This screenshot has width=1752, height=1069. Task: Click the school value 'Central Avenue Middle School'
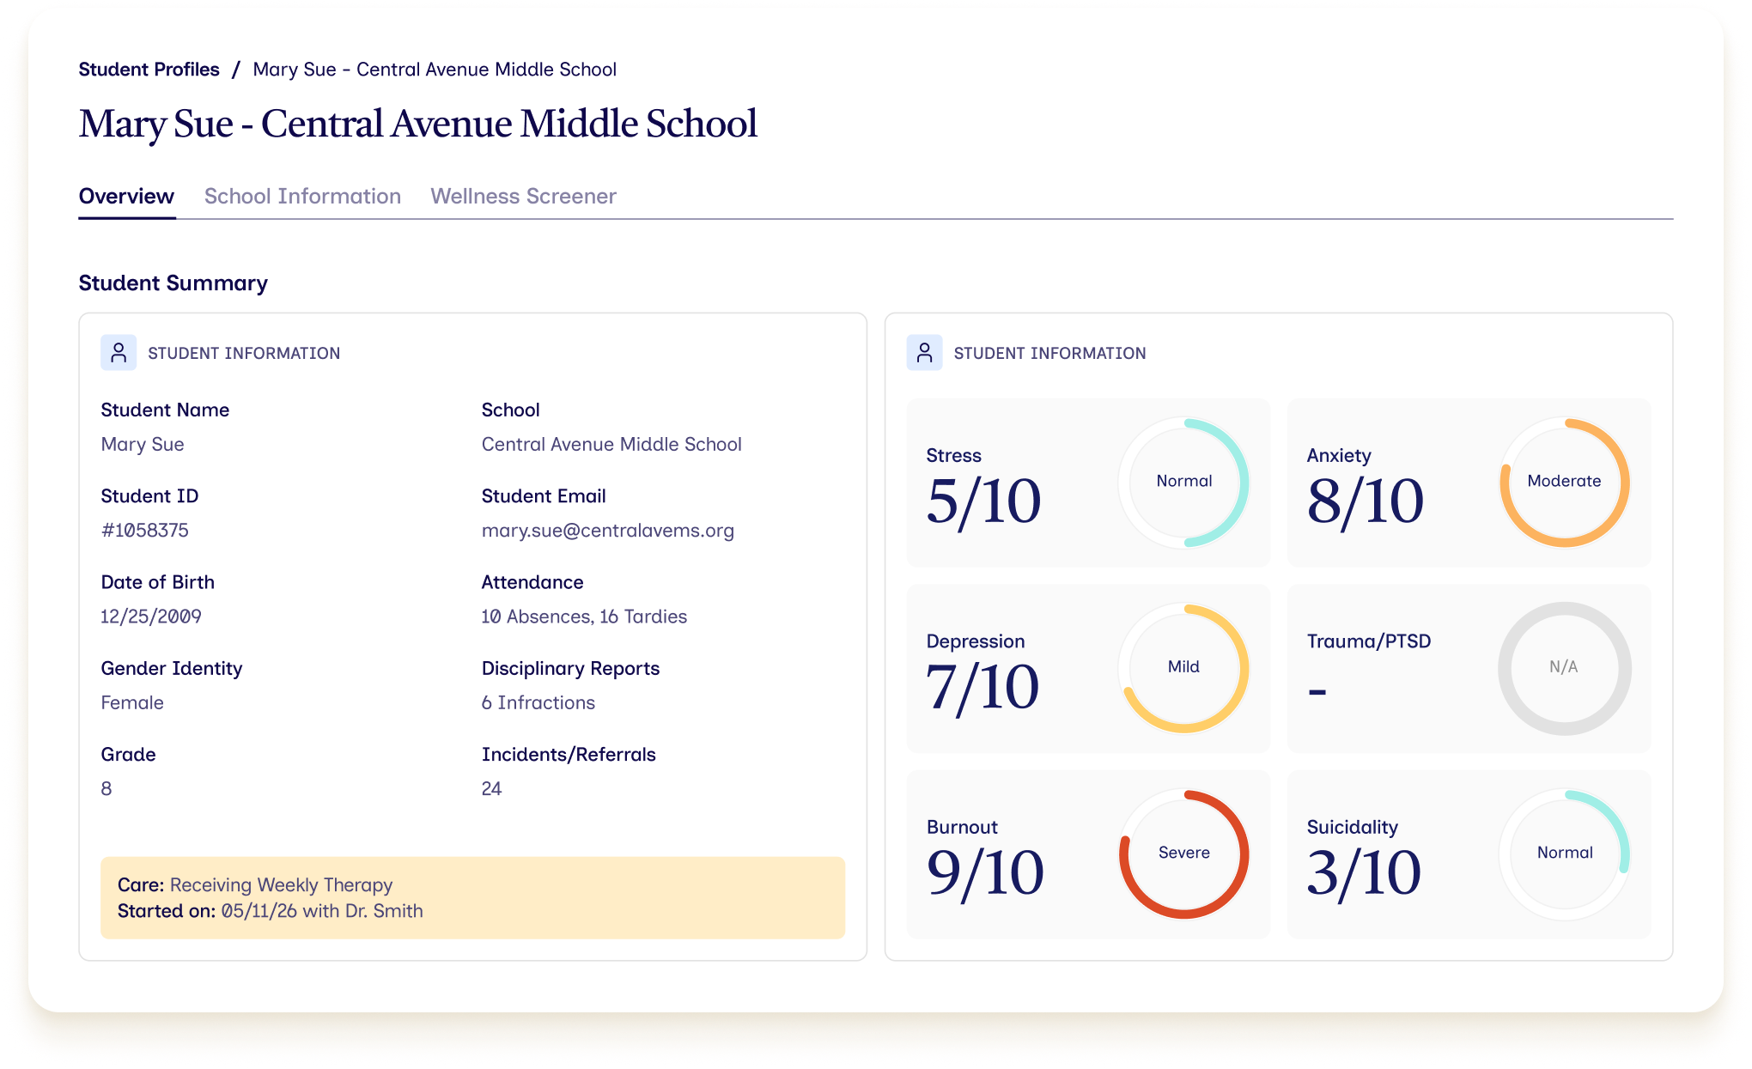coord(611,445)
